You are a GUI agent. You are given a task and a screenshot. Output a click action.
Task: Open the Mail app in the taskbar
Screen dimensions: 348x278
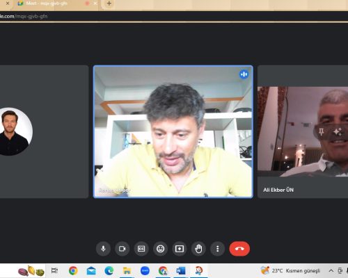(x=91, y=270)
